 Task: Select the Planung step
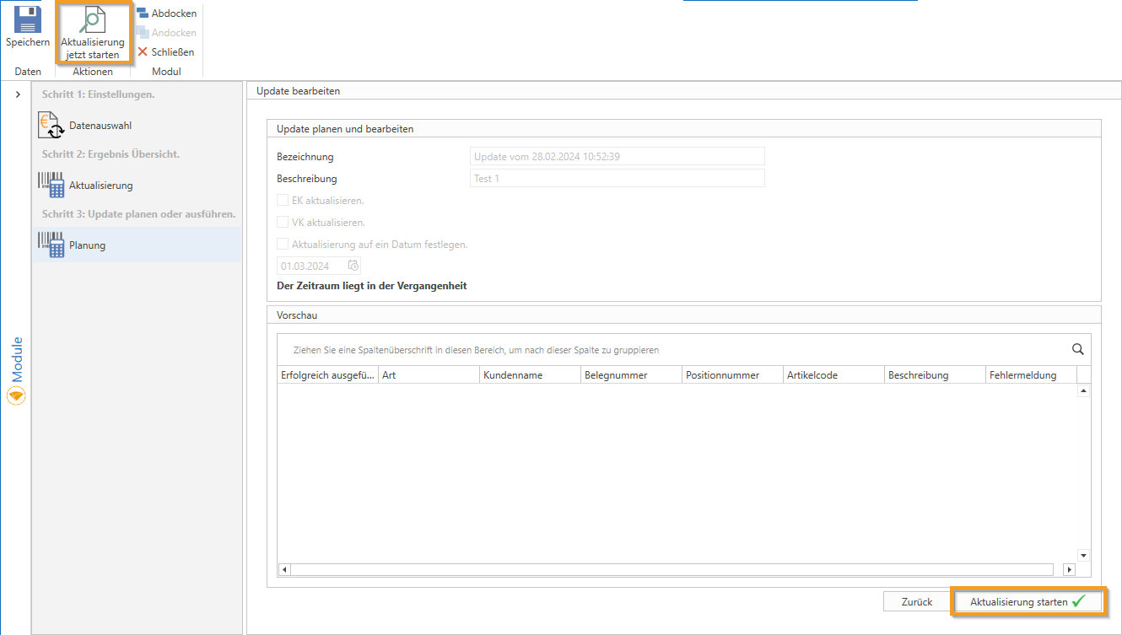[x=87, y=245]
